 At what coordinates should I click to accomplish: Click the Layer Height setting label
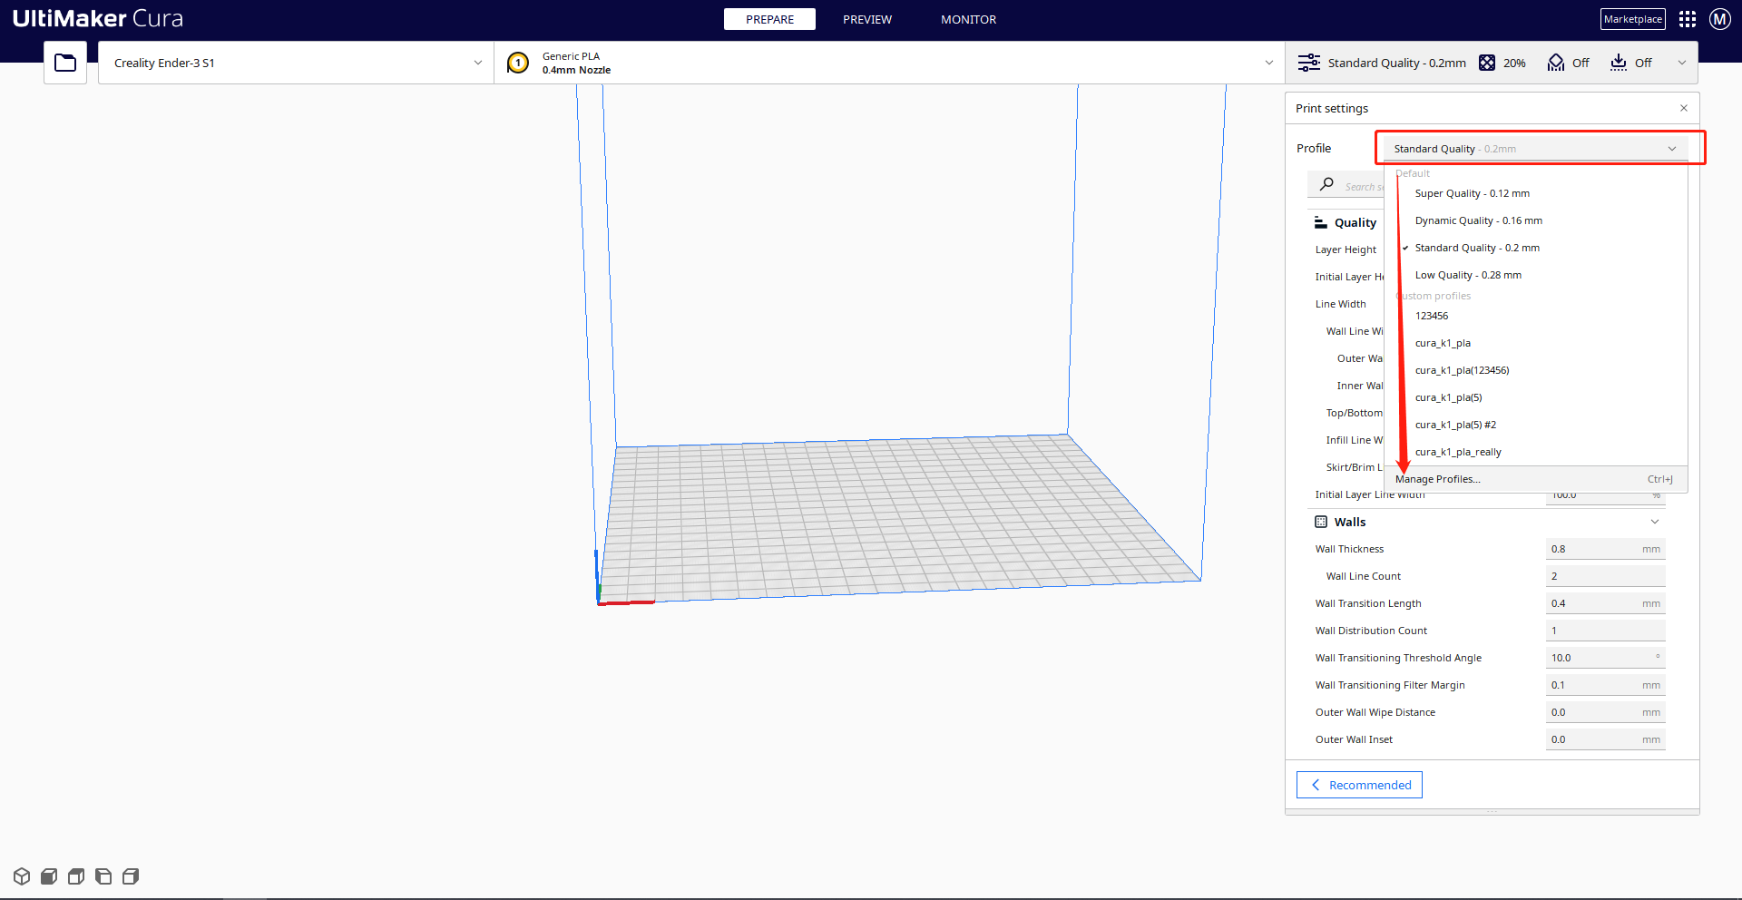click(x=1346, y=249)
